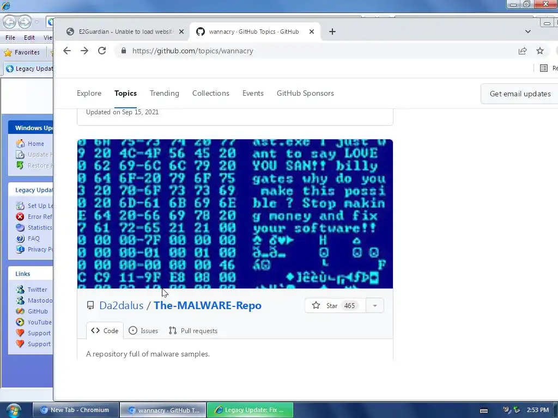Select wannacry GitHub taskbar button
The width and height of the screenshot is (558, 418).
[163, 410]
